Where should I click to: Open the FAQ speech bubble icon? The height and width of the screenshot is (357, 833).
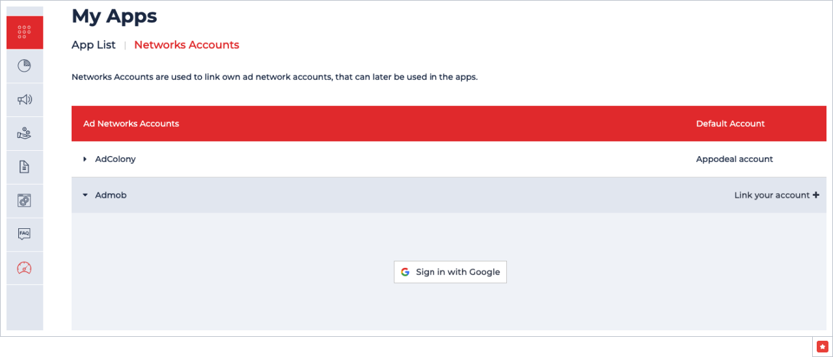tap(25, 234)
